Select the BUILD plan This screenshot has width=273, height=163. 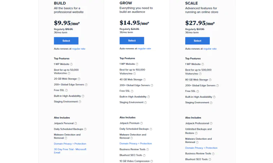[x=66, y=41]
